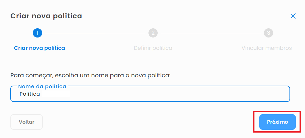The width and height of the screenshot is (305, 138).
Task: Click the white blank patch after Política
Action: pyautogui.click(x=56, y=94)
